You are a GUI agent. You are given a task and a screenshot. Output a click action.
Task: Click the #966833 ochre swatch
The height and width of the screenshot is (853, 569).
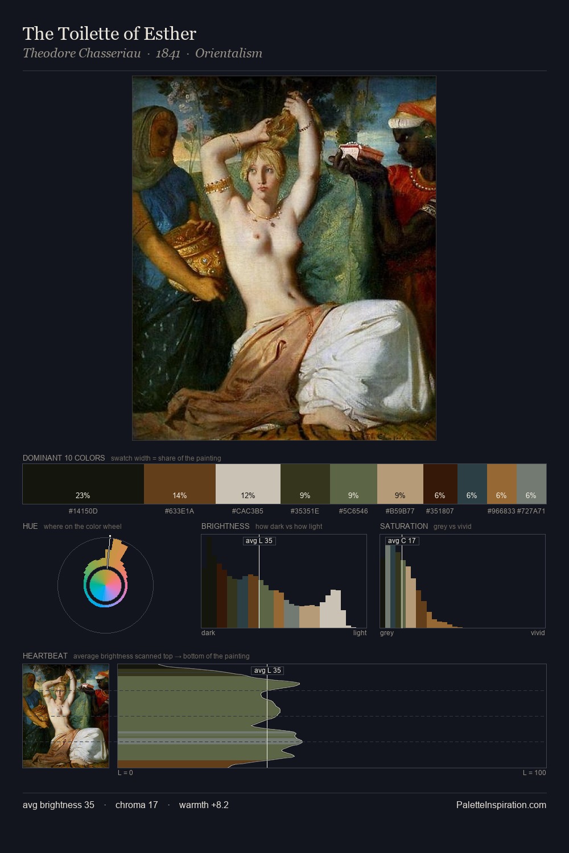[502, 484]
